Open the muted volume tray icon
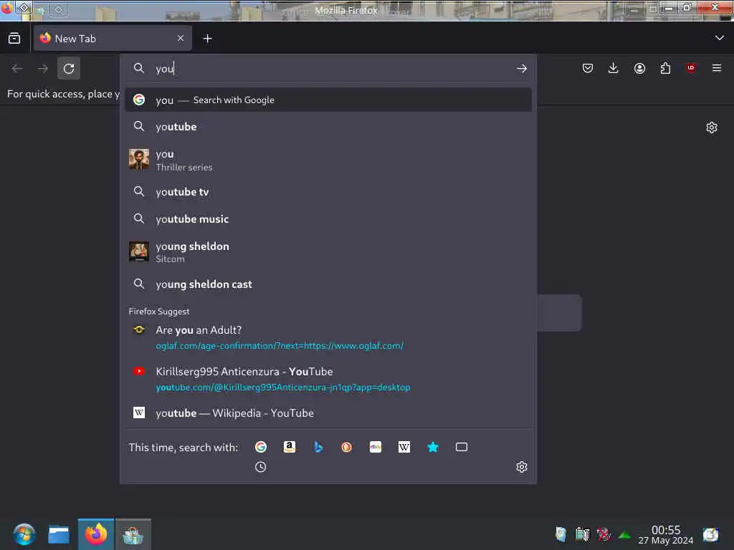This screenshot has width=734, height=550. point(604,534)
